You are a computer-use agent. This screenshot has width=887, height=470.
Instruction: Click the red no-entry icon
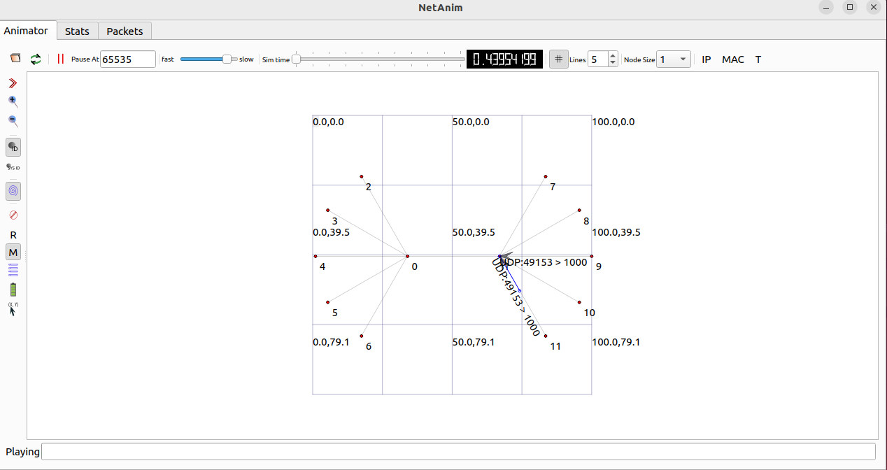[13, 215]
